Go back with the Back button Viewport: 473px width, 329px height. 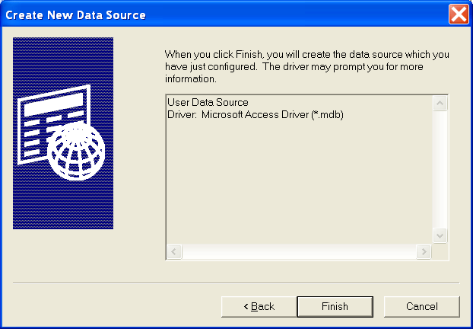click(x=259, y=306)
